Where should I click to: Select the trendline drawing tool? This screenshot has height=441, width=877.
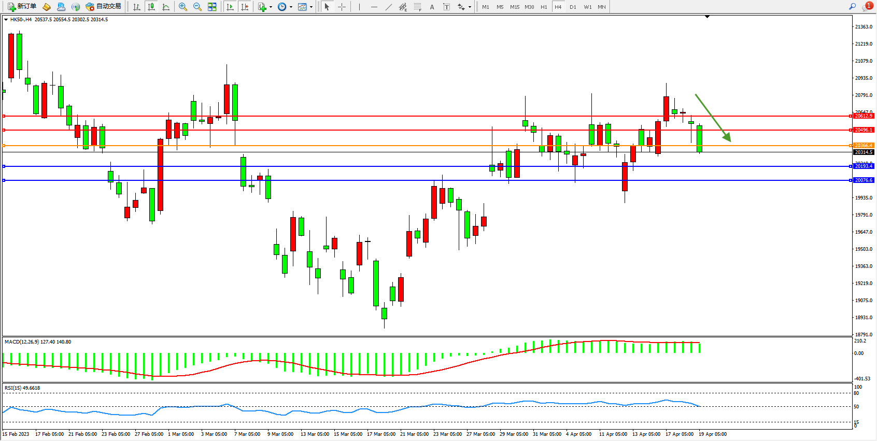pyautogui.click(x=389, y=7)
